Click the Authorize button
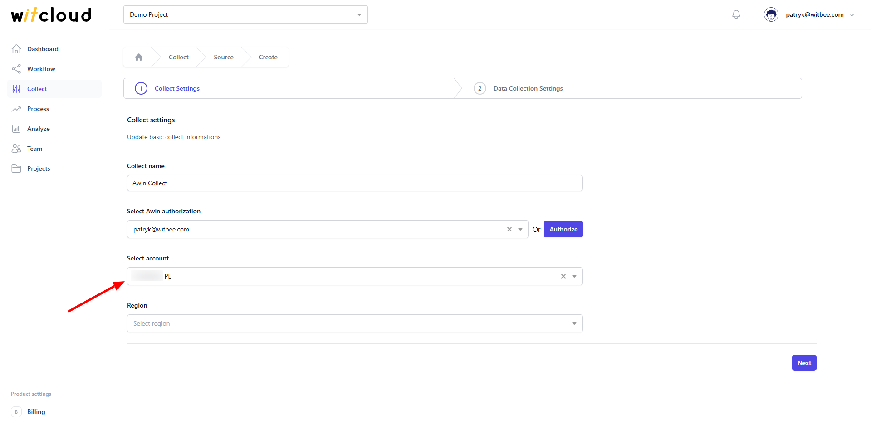 click(x=563, y=229)
